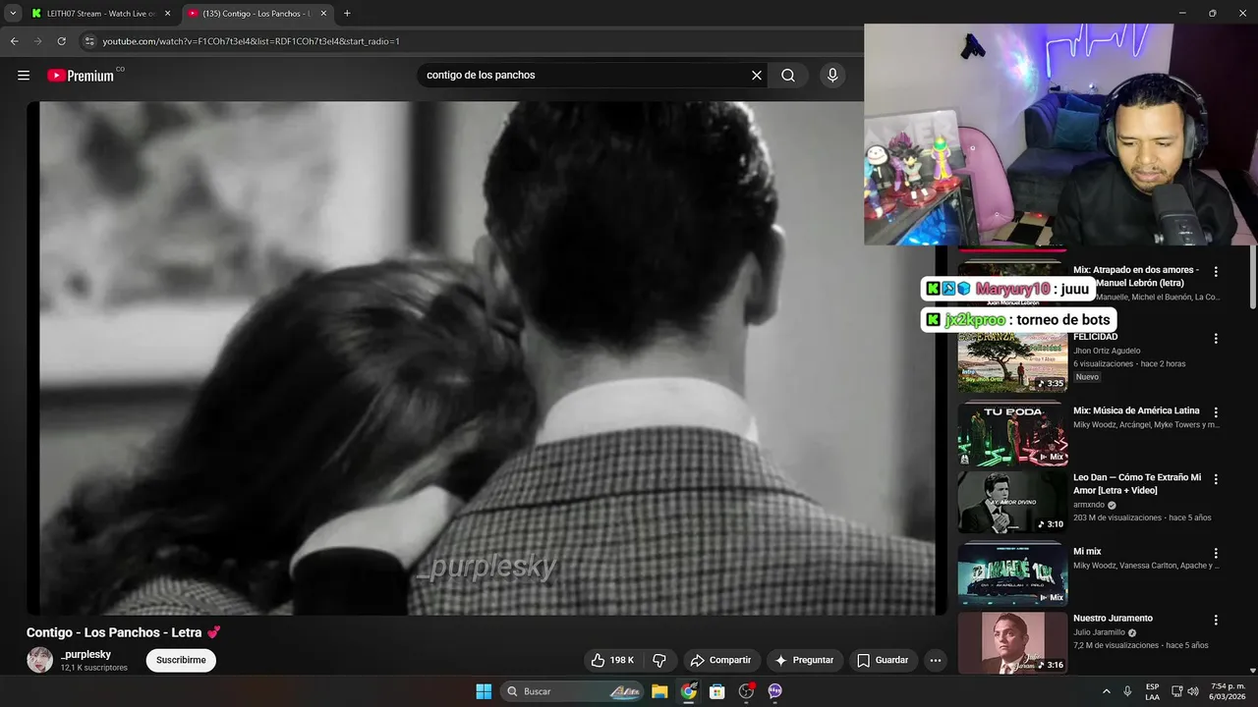Click the Preguntar ask button
This screenshot has width=1258, height=707.
(x=804, y=660)
